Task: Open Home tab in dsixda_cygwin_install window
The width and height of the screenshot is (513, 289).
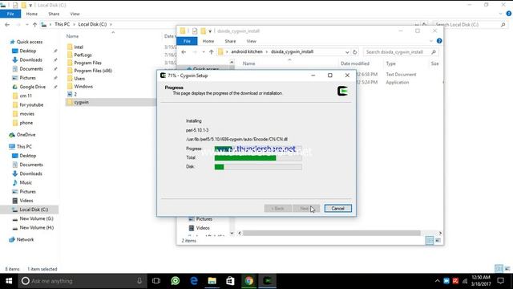Action: [208, 41]
